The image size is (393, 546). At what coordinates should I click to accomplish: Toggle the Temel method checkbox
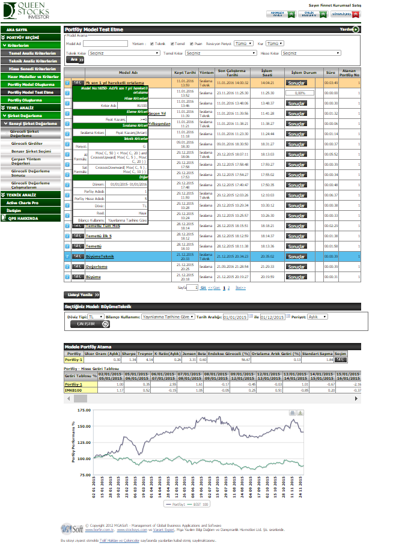pos(172,44)
